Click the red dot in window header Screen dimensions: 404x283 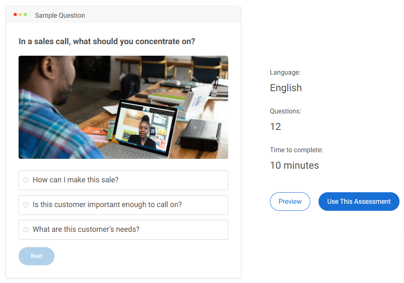point(15,15)
